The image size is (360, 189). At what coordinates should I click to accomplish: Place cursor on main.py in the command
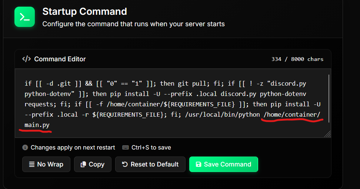click(37, 125)
